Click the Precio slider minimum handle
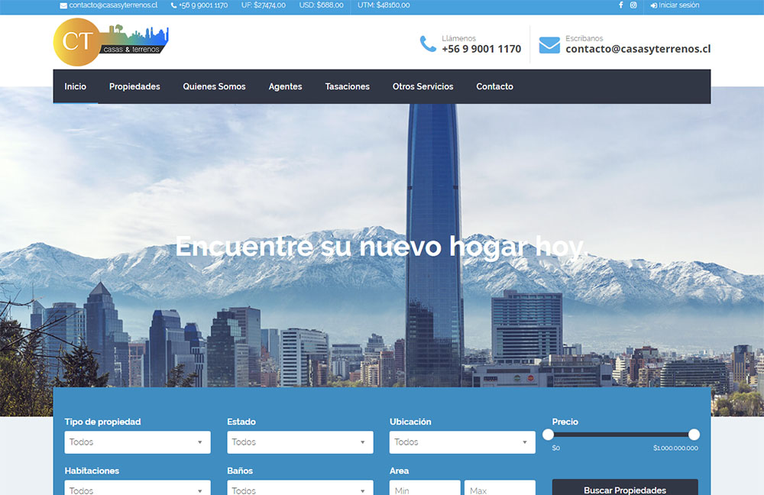The height and width of the screenshot is (495, 764). tap(548, 435)
